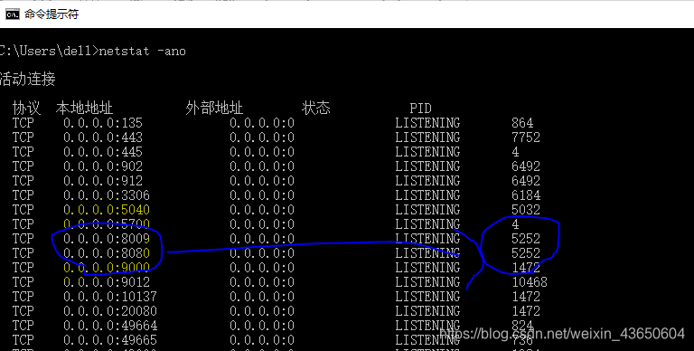The width and height of the screenshot is (694, 351).
Task: Click the Command Prompt icon in title bar
Action: click(13, 14)
